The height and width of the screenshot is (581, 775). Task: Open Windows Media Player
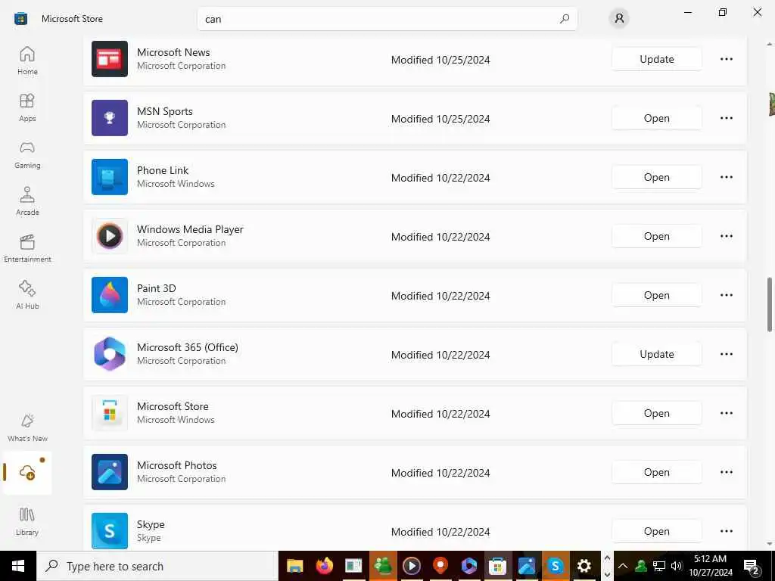pos(656,236)
